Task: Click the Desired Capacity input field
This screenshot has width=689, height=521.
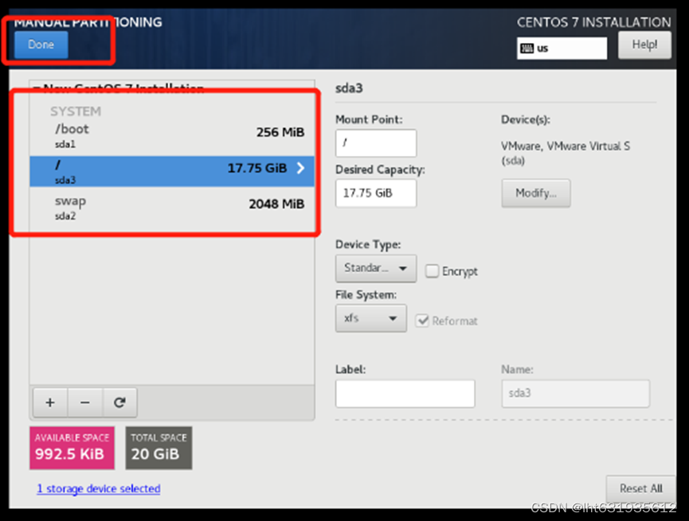Action: (376, 192)
